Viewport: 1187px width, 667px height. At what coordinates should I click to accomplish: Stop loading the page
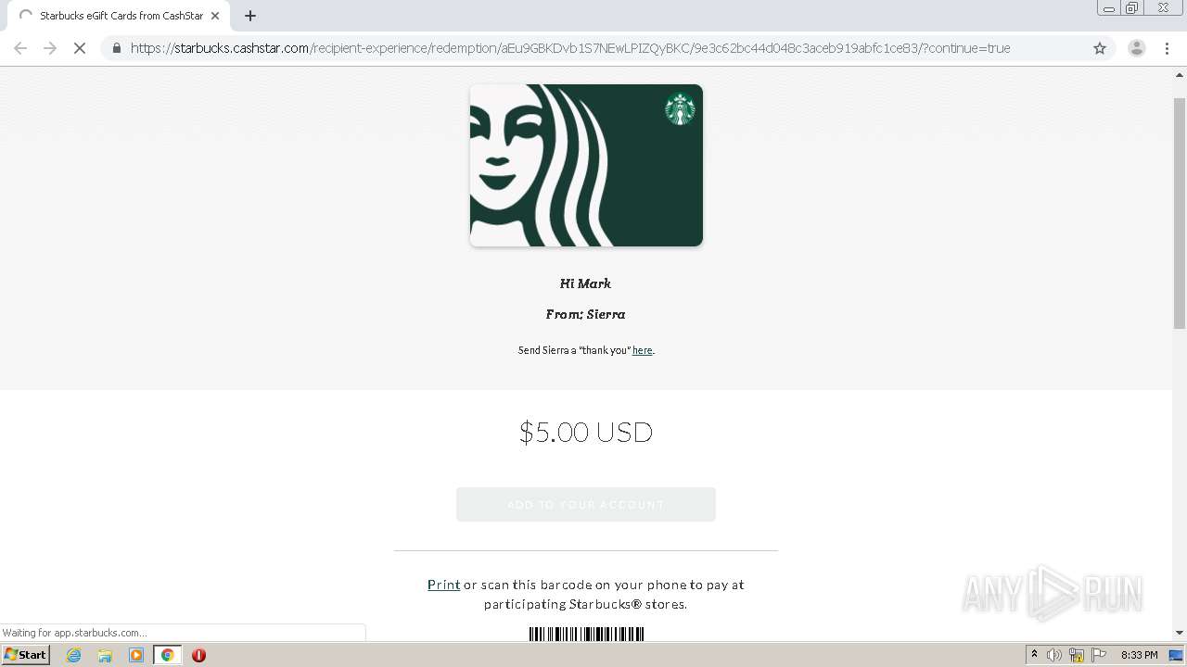(x=80, y=48)
